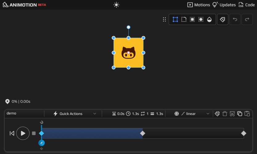
Task: Click the paste clipboard icon
Action: click(x=247, y=114)
